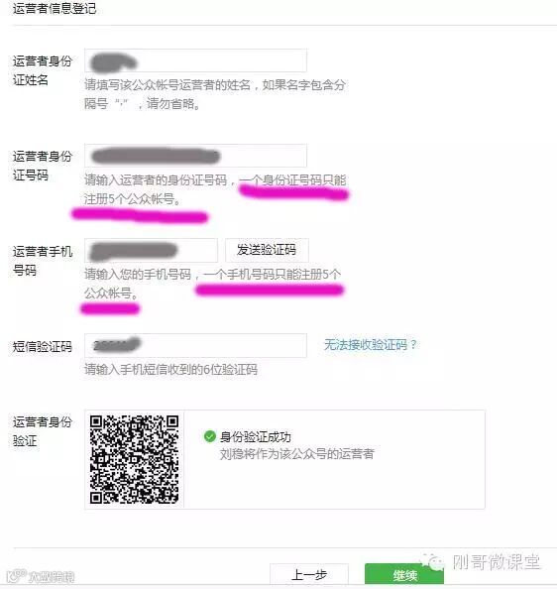The height and width of the screenshot is (589, 557).
Task: Click the green 身份验证成功 checkmark icon
Action: 209,436
